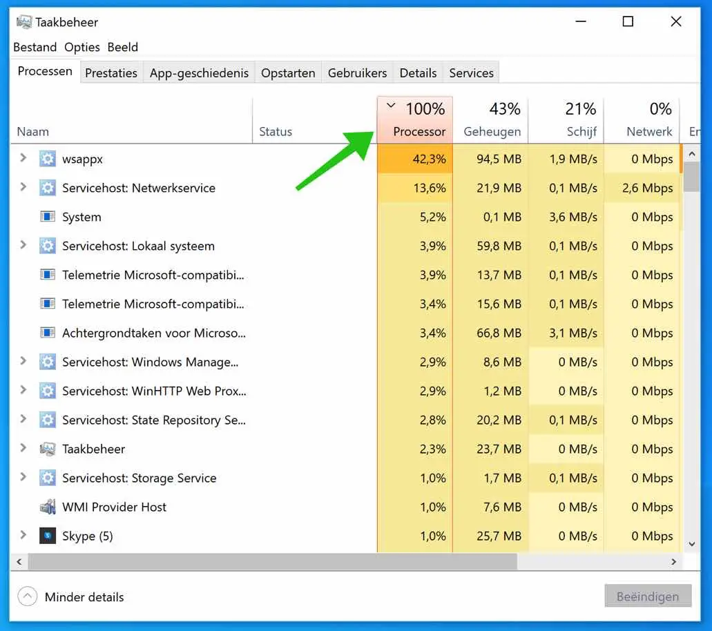
Task: Click the horizontal scrollbar thumb
Action: [x=273, y=561]
